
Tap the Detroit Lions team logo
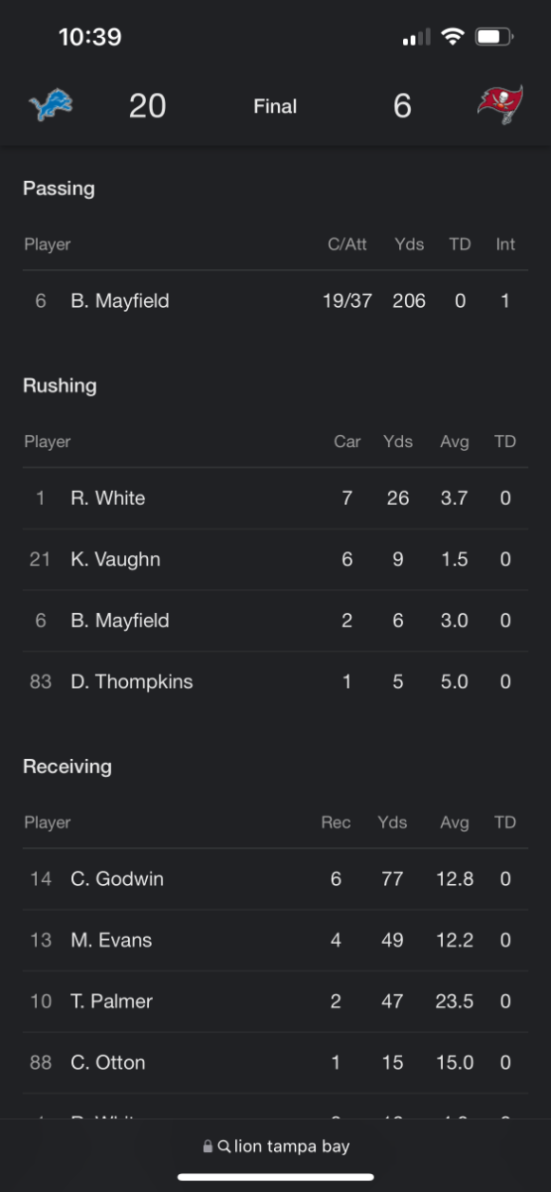coord(51,105)
